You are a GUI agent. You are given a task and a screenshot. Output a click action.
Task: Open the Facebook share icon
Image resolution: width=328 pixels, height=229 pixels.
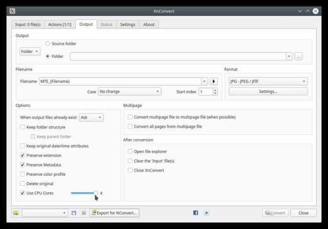point(196,213)
